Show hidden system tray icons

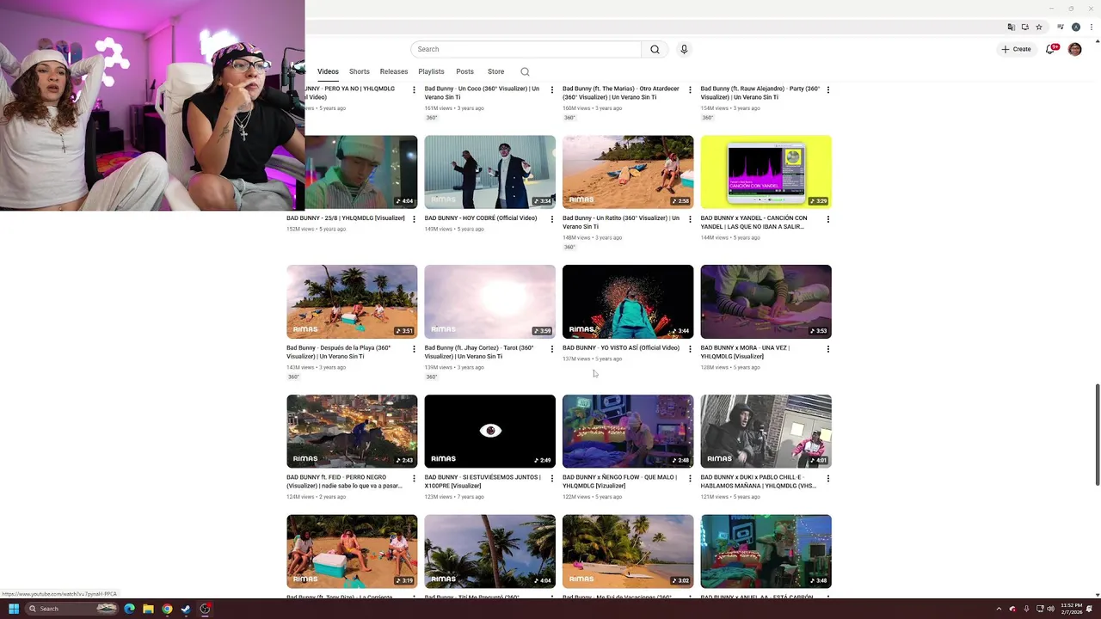[999, 609]
